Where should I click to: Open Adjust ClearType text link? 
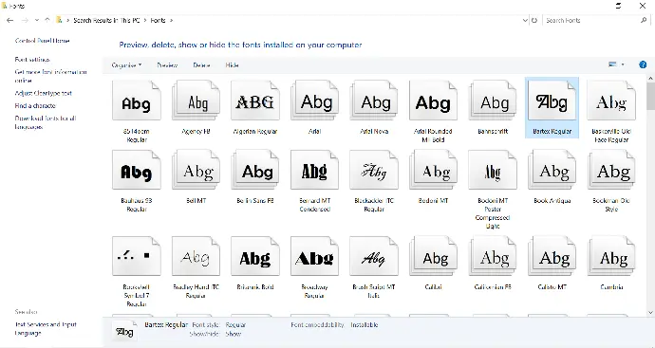tap(44, 93)
